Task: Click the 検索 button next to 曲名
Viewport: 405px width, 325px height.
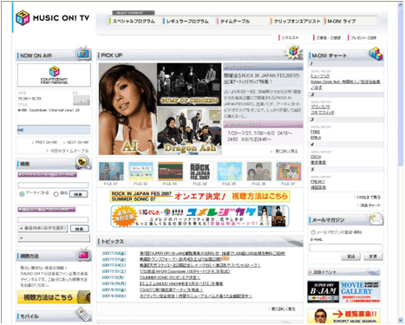Action: click(x=78, y=194)
